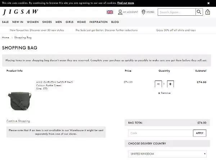The width and height of the screenshot is (216, 160).
Task: Follow the cookie Find out more link
Action: coord(125,3)
